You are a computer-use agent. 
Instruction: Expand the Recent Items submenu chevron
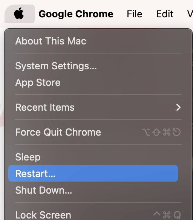[x=178, y=107]
